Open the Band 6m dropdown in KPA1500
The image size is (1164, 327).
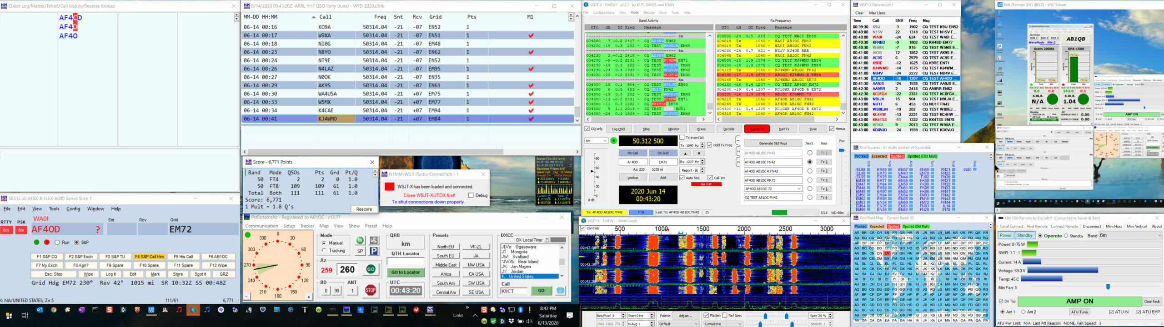tap(1130, 235)
